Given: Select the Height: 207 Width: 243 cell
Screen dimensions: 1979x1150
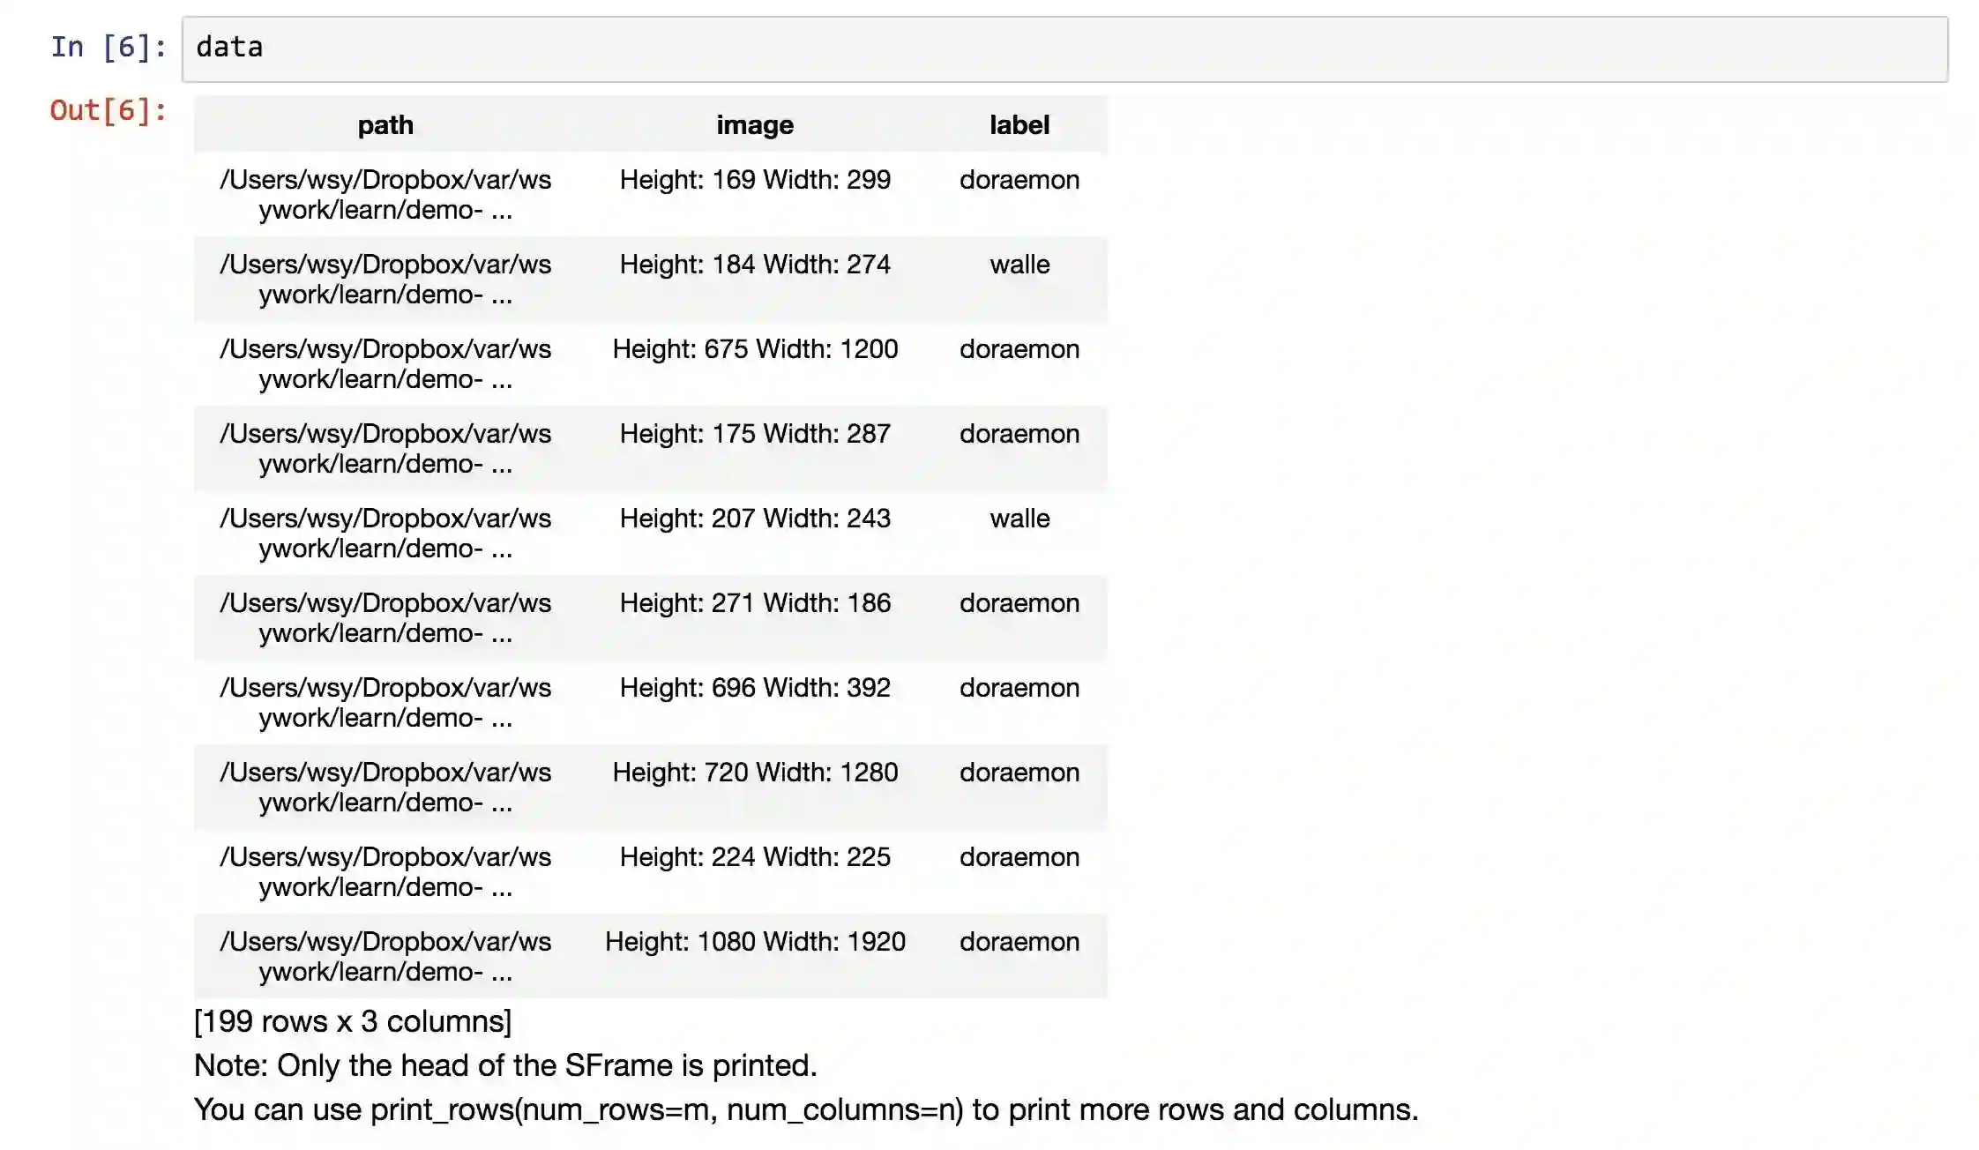Looking at the screenshot, I should pyautogui.click(x=755, y=519).
